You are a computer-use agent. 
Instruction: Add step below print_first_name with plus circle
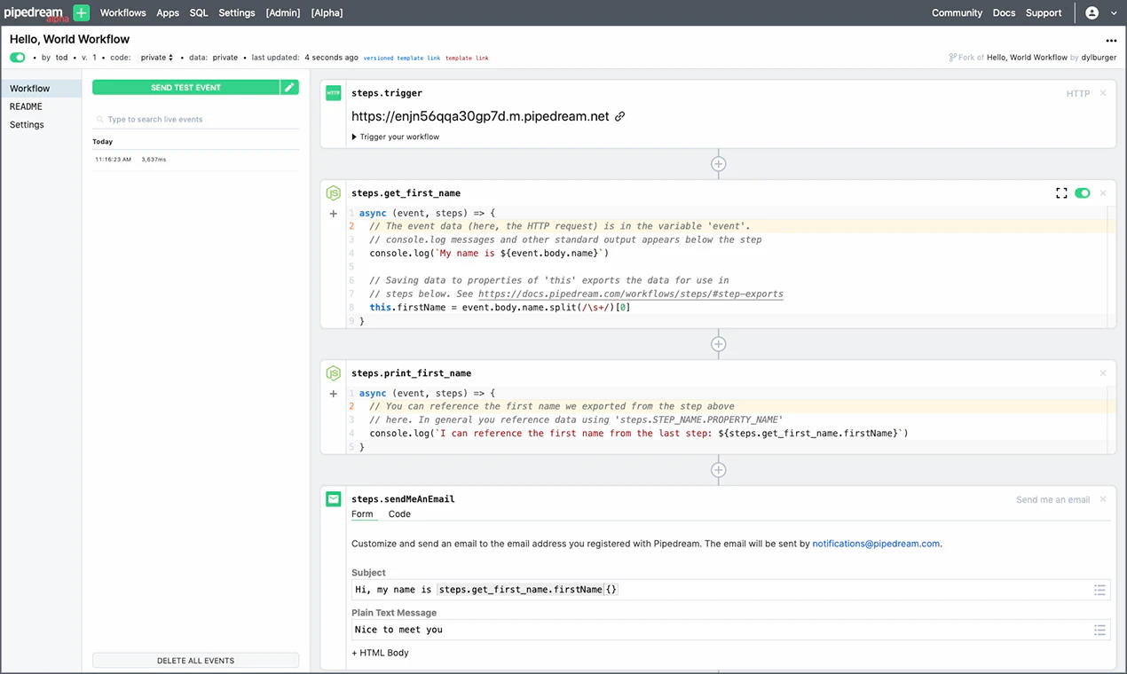pyautogui.click(x=719, y=470)
